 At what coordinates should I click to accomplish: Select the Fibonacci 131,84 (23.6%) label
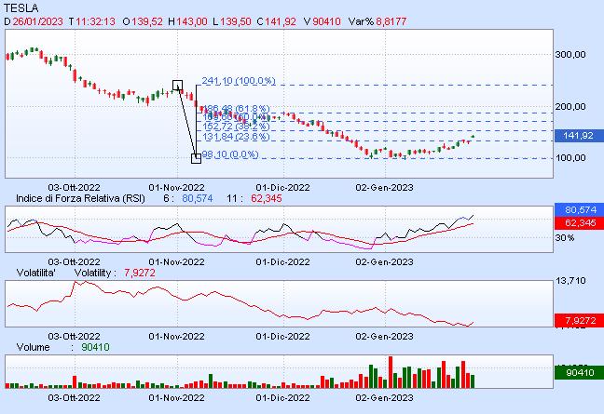click(x=236, y=137)
